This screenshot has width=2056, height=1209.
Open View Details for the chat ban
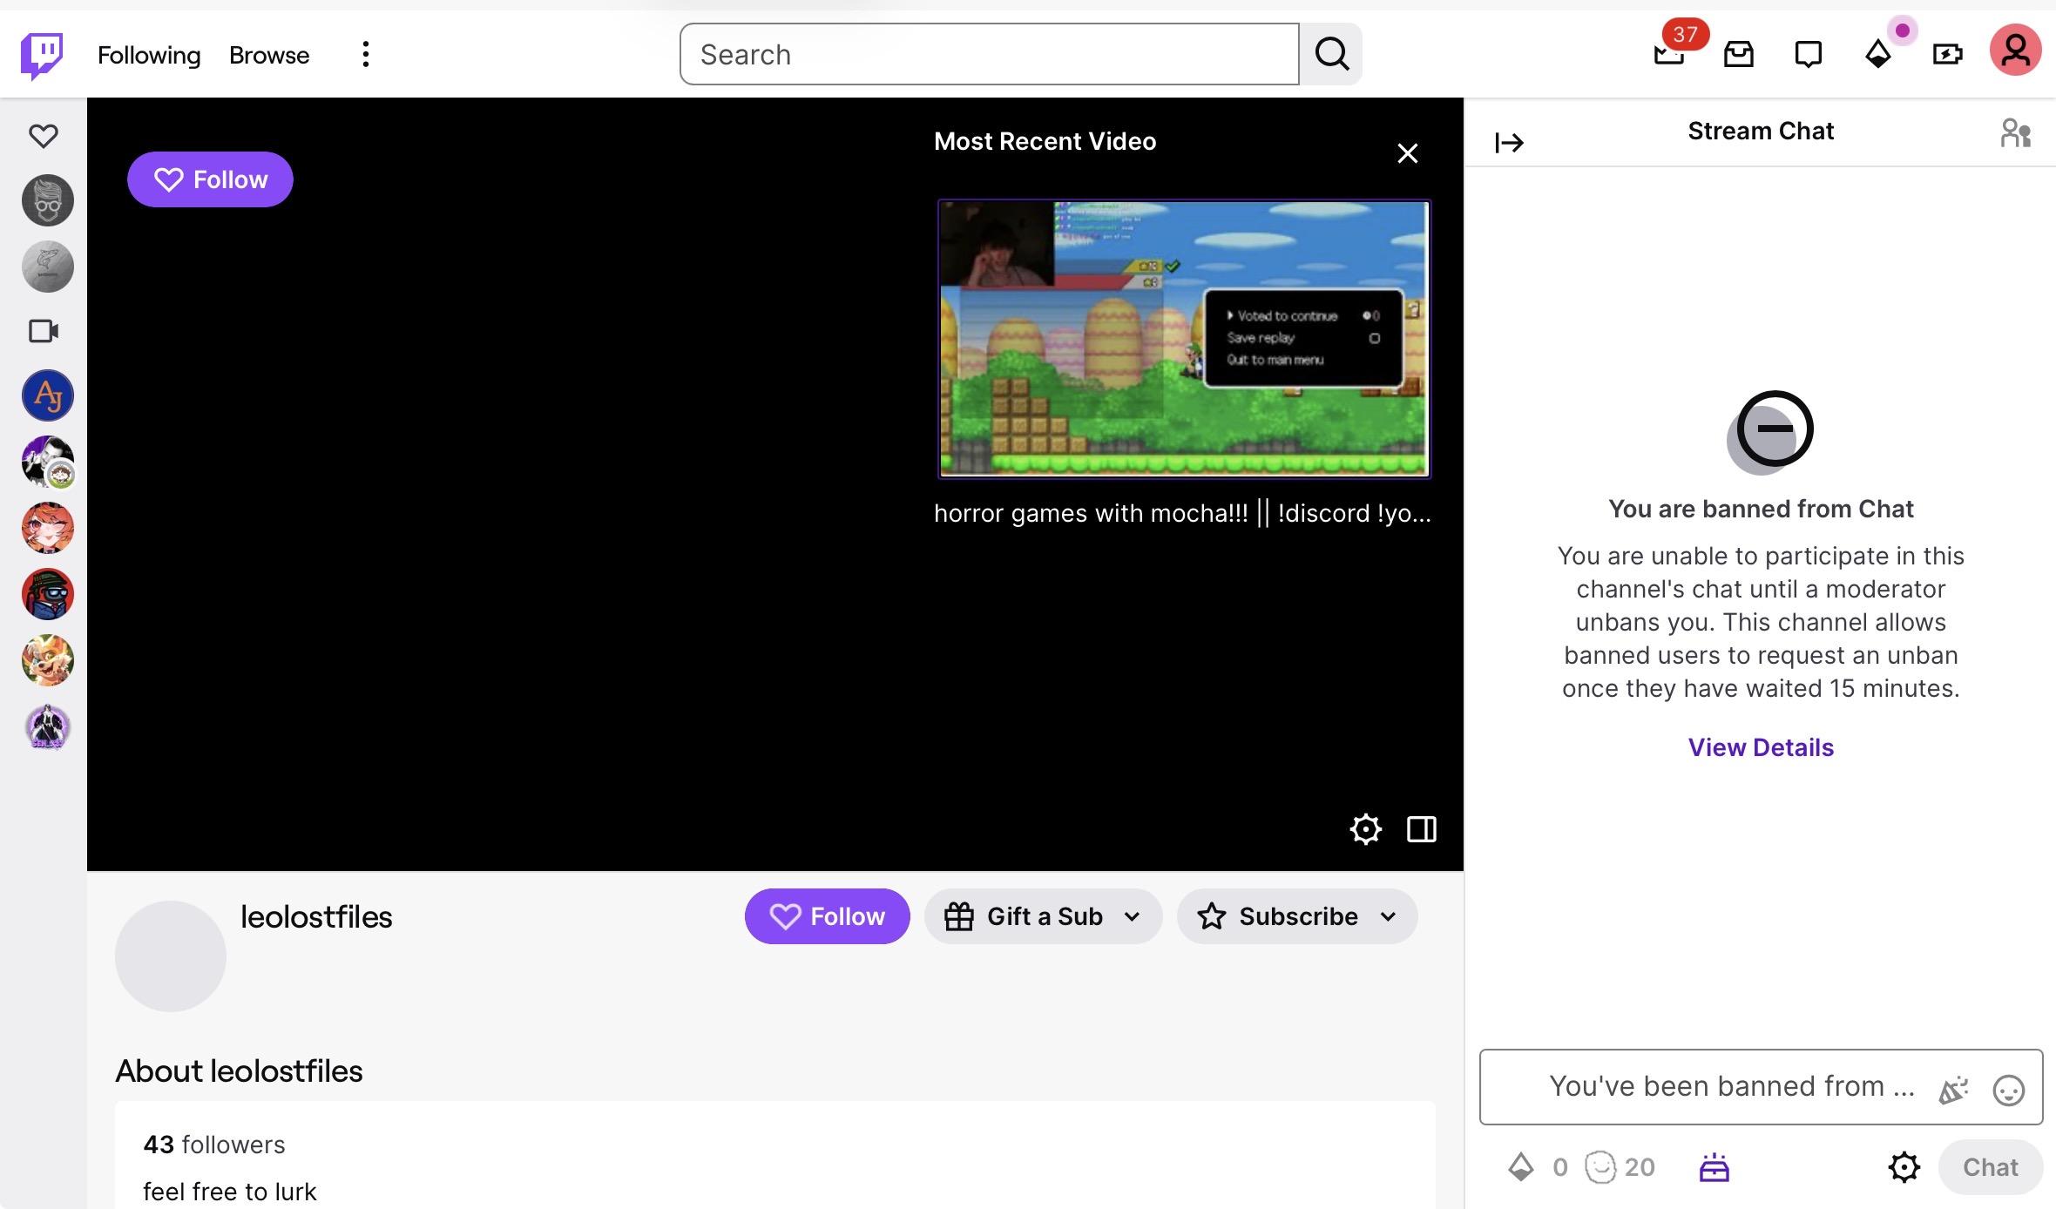click(1761, 747)
